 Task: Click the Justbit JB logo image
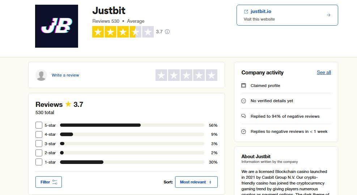point(56,26)
